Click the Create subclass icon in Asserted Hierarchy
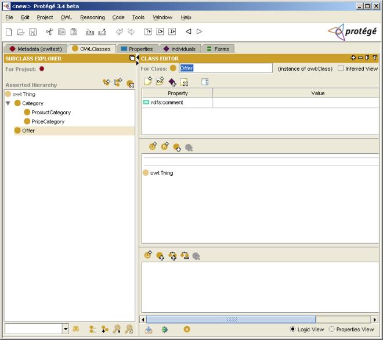 point(107,82)
